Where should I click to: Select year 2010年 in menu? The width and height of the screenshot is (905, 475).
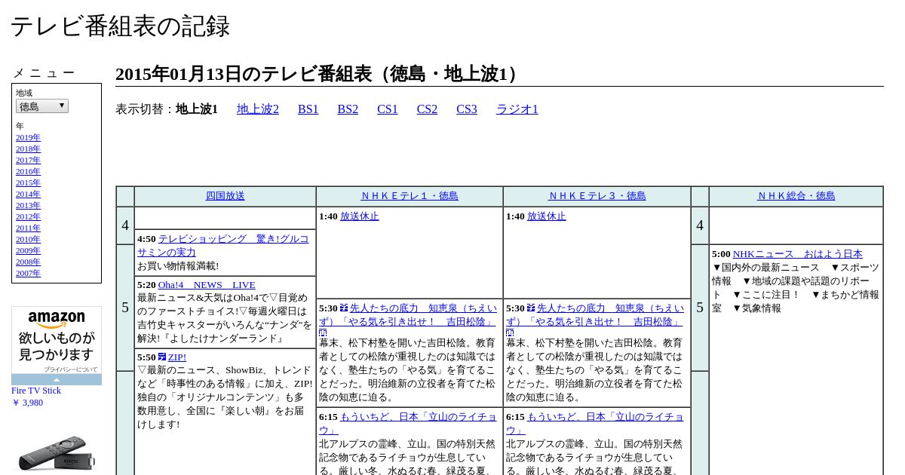[x=28, y=239]
